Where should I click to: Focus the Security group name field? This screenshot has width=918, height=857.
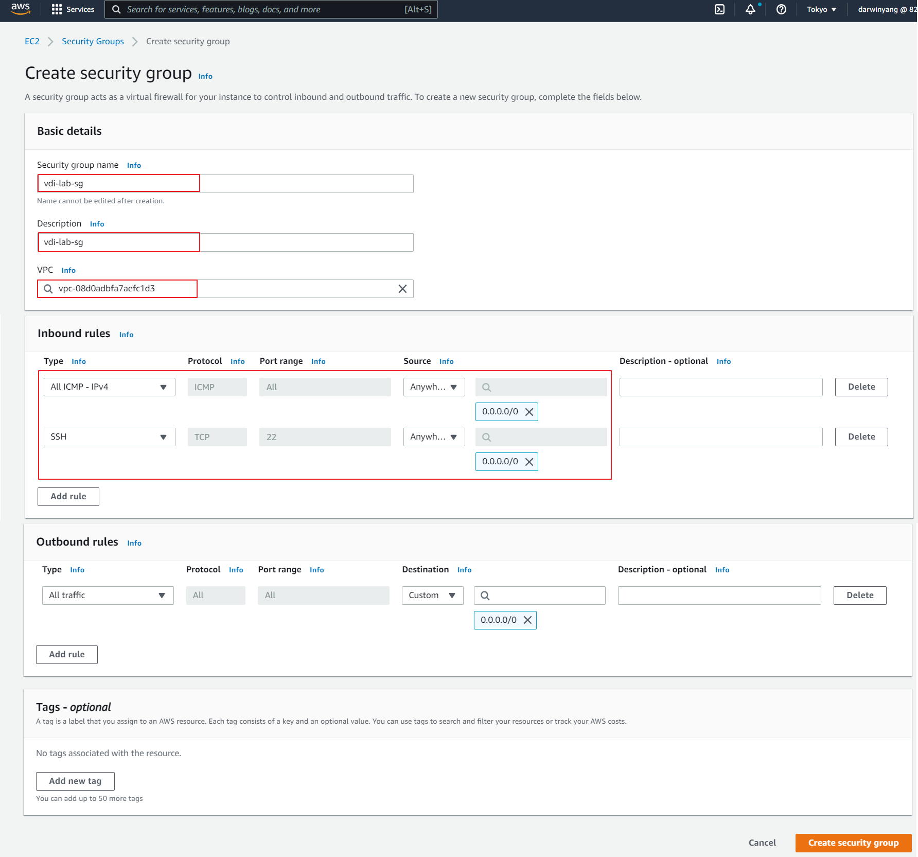pyautogui.click(x=225, y=184)
